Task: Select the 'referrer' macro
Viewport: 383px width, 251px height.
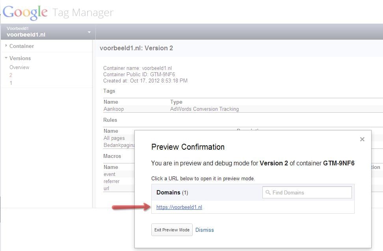Action: coord(112,181)
